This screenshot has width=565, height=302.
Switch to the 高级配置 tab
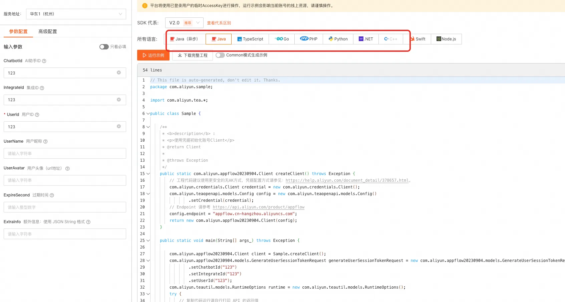[x=47, y=31]
